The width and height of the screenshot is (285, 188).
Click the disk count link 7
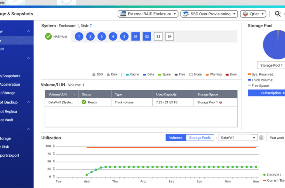click(91, 26)
